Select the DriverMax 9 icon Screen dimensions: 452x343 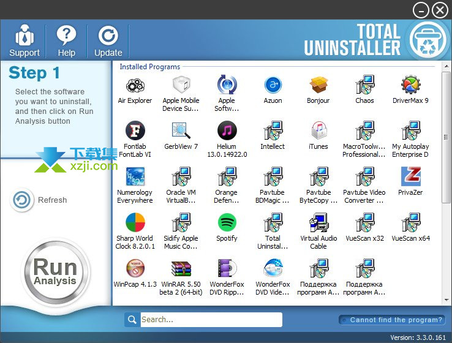pos(410,85)
